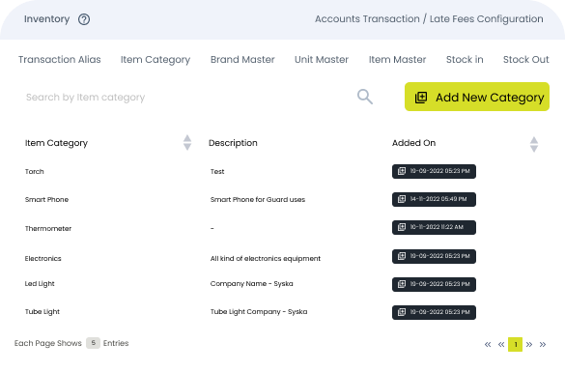The height and width of the screenshot is (372, 565).
Task: Sort by the Added On column arrows
Action: pos(534,144)
